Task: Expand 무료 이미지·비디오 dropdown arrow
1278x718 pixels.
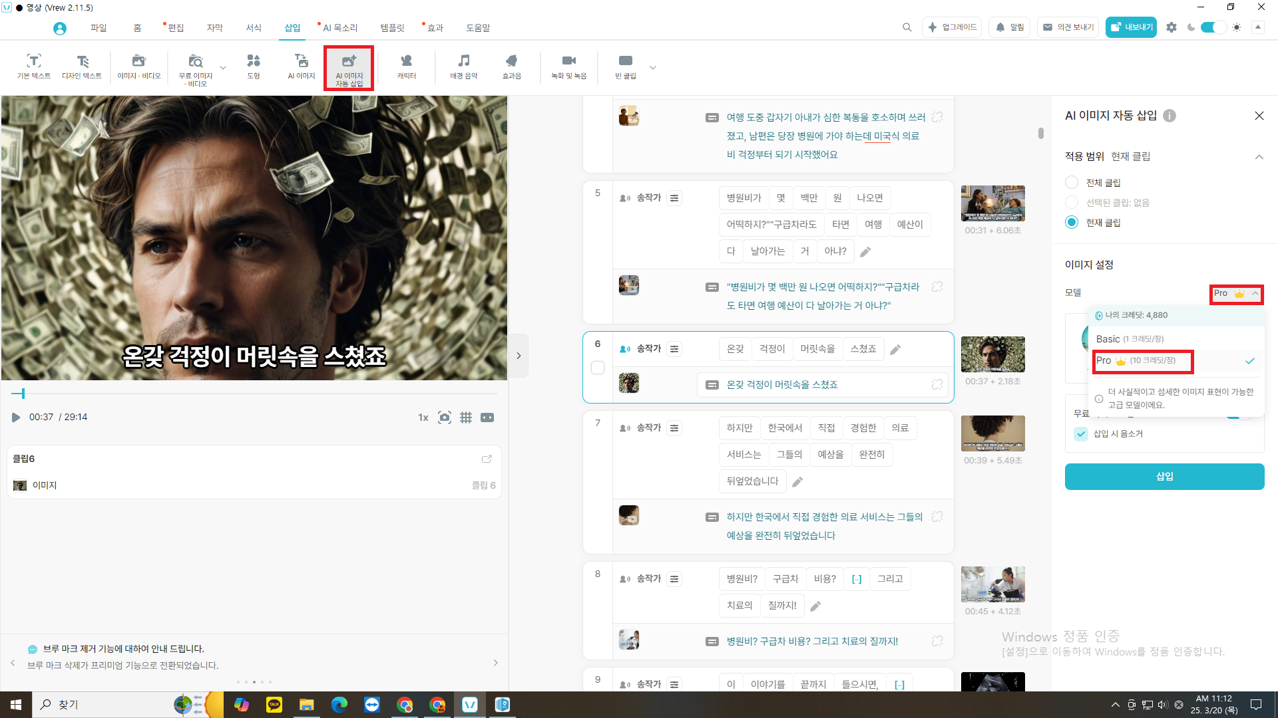Action: pos(223,68)
